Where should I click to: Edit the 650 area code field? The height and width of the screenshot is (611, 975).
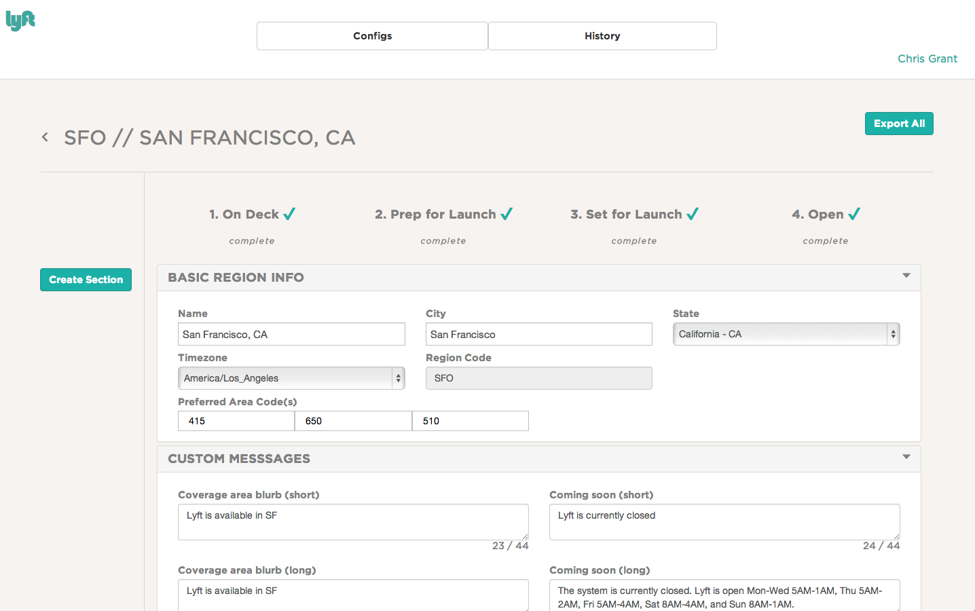(x=353, y=421)
